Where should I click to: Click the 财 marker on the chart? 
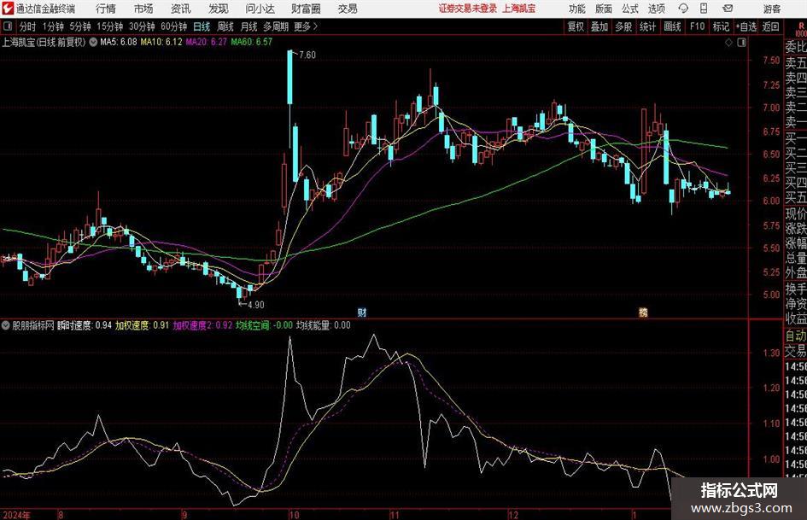click(x=362, y=313)
